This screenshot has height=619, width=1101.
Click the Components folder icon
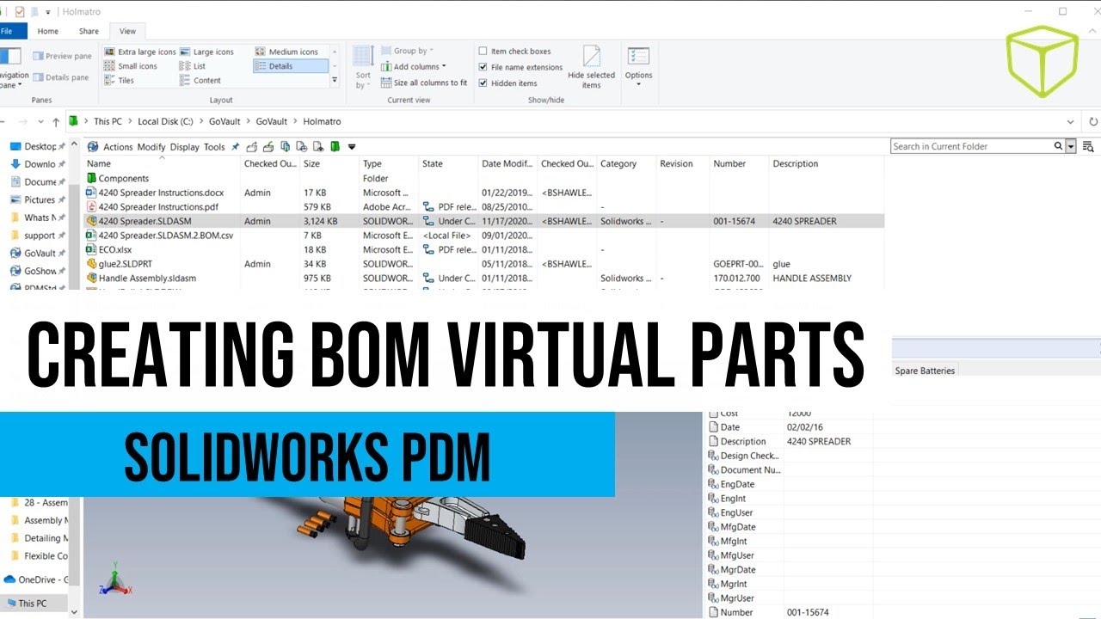point(92,179)
